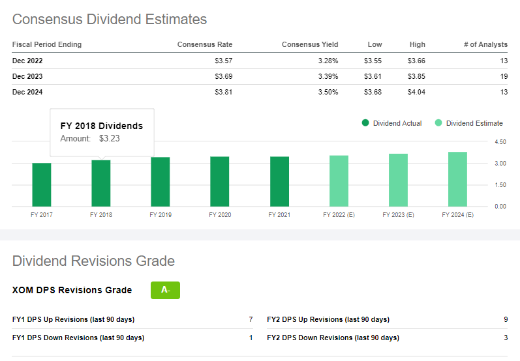Click the Dec 2024 row label

(x=27, y=92)
